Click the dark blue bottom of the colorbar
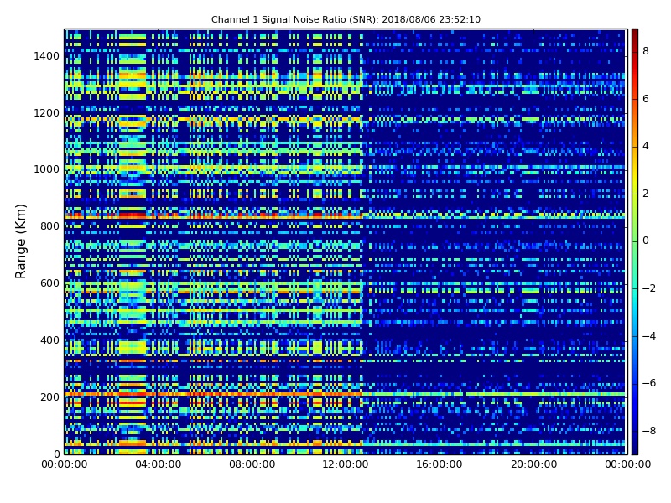The width and height of the screenshot is (671, 503). (635, 447)
